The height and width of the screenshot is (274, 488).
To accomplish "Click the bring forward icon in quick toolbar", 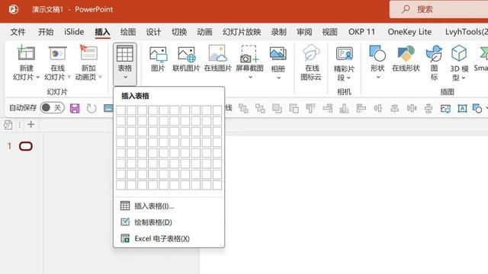I will click(277, 108).
